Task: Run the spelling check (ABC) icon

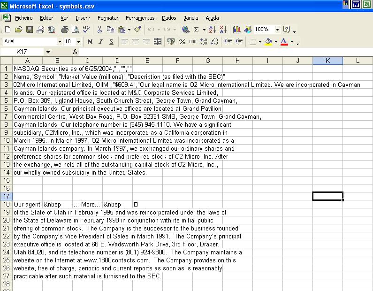Action: click(86, 30)
